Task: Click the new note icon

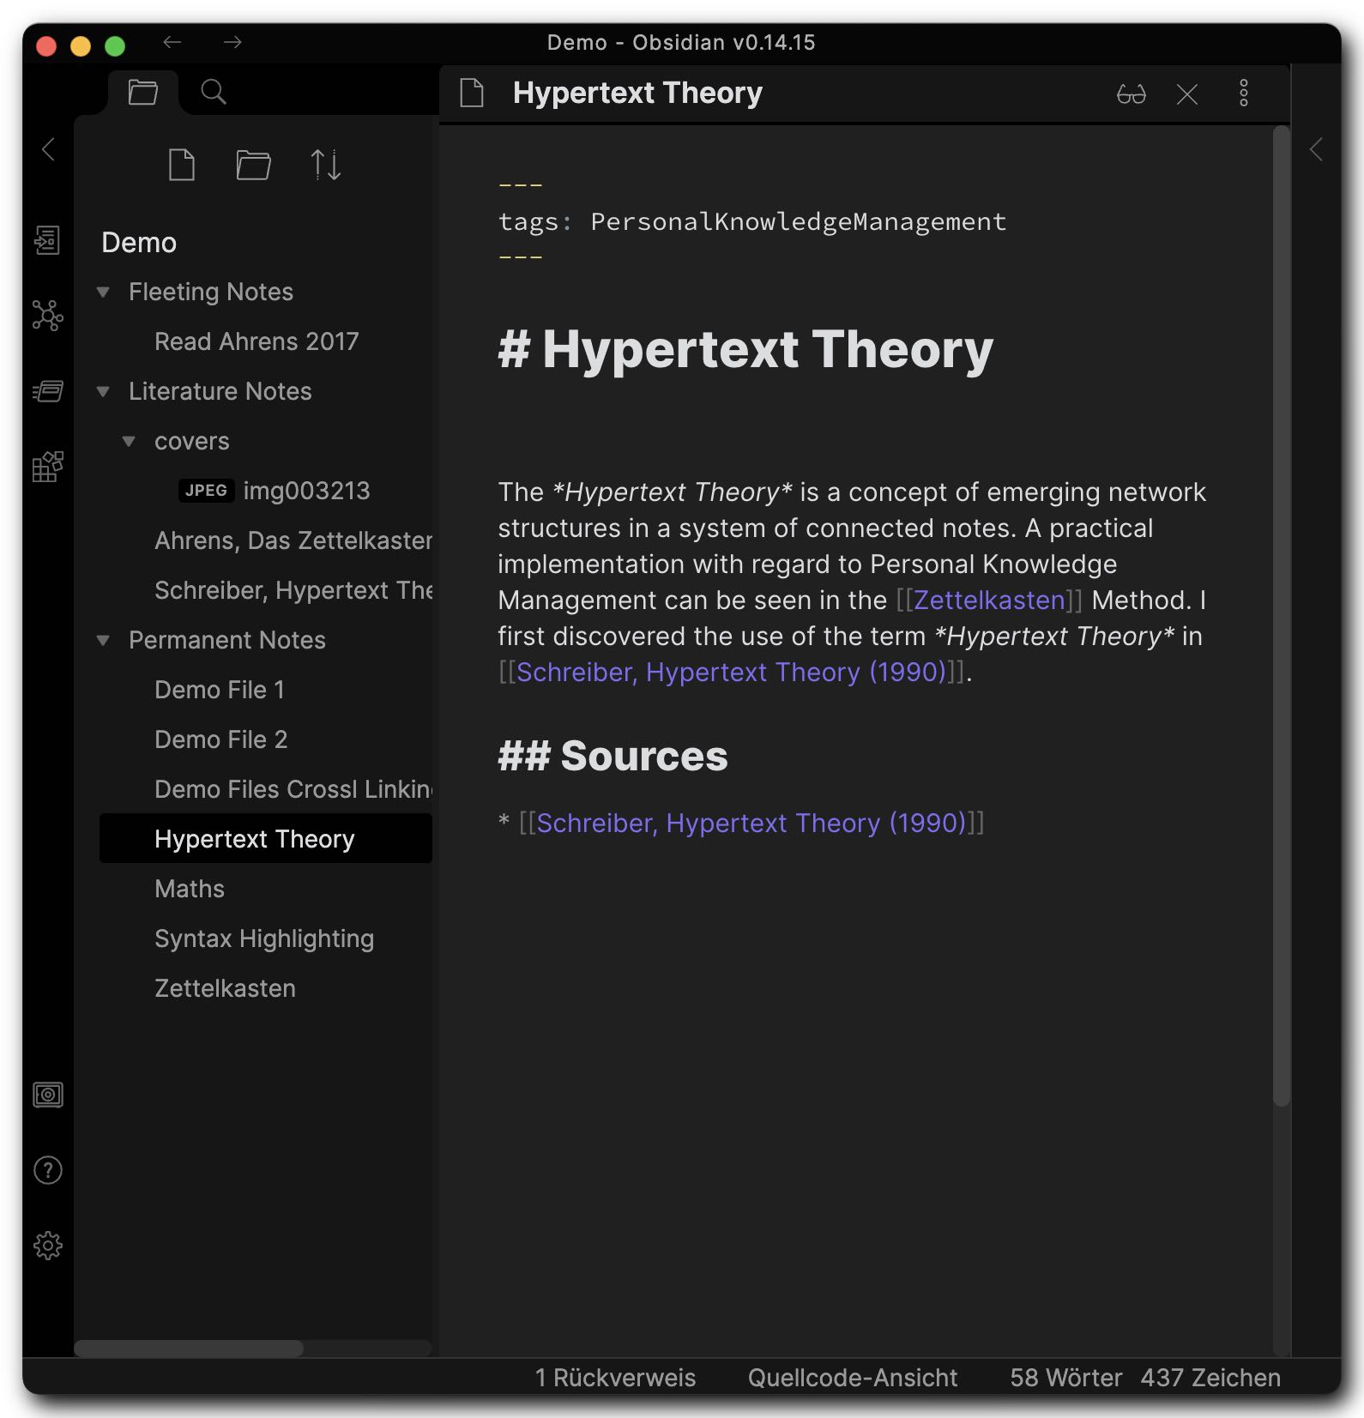Action: click(181, 165)
